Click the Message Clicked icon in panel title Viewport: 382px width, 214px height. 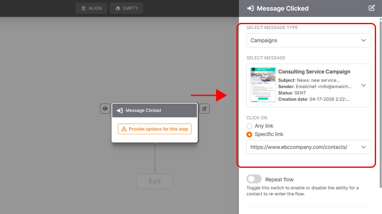(250, 8)
